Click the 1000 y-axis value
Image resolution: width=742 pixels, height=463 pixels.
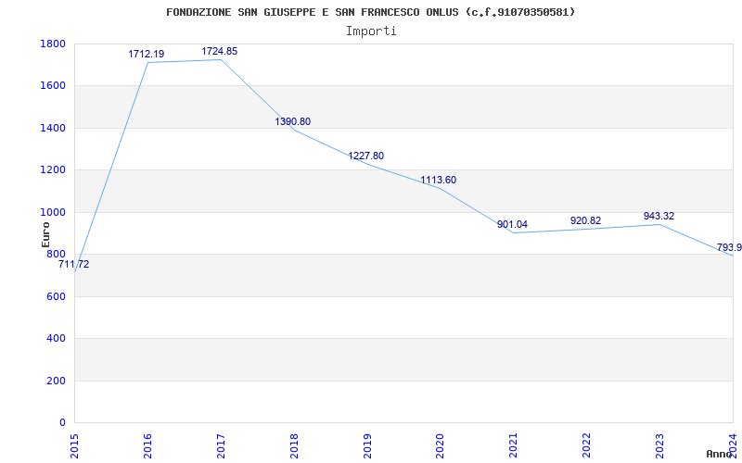pyautogui.click(x=53, y=213)
